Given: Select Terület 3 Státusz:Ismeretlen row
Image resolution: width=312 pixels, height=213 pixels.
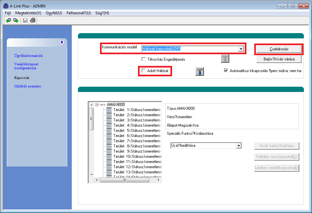Looking at the screenshot, I should 137,120.
